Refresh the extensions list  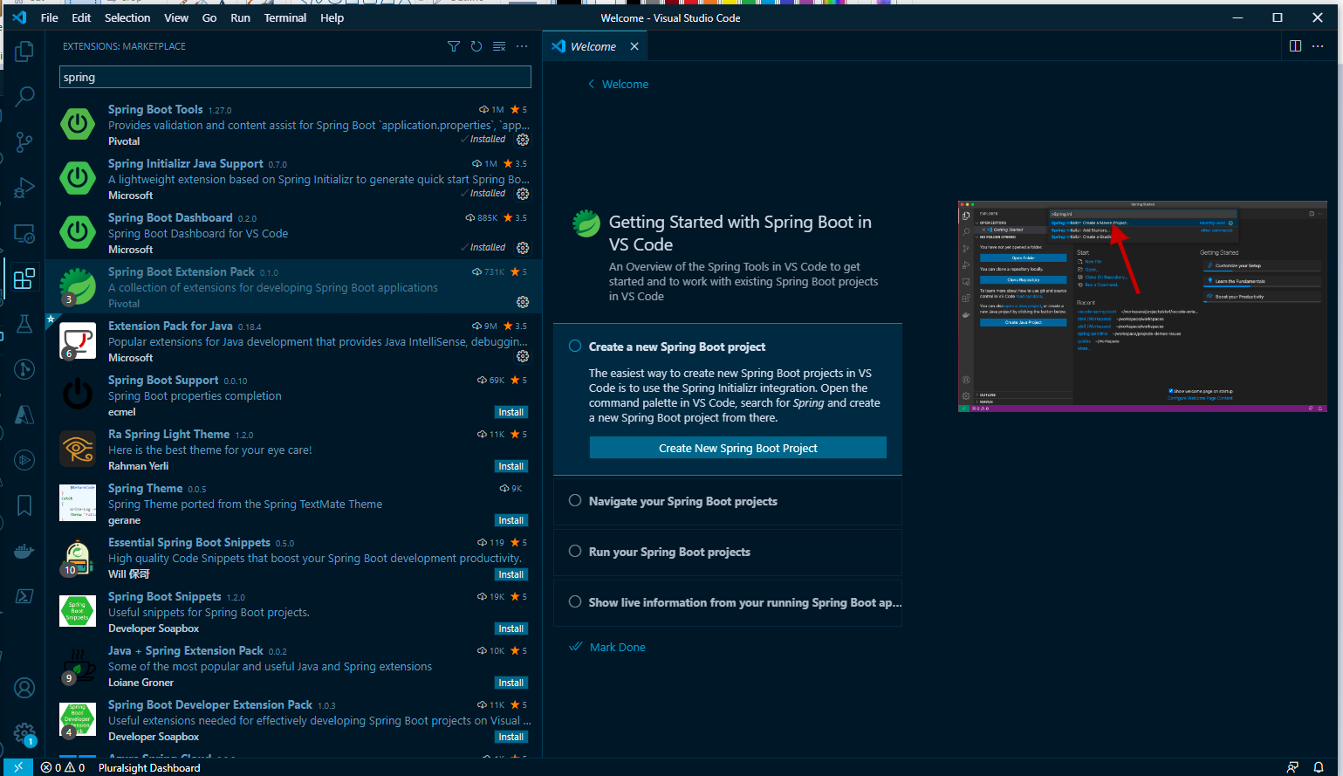coord(476,46)
